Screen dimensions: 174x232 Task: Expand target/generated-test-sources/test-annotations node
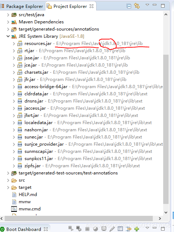point(8,173)
